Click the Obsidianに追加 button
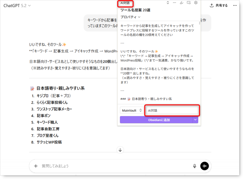 pos(156,120)
